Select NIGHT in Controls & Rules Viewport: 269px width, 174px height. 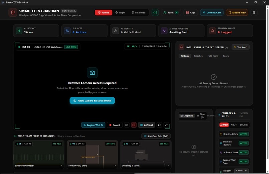point(234,125)
